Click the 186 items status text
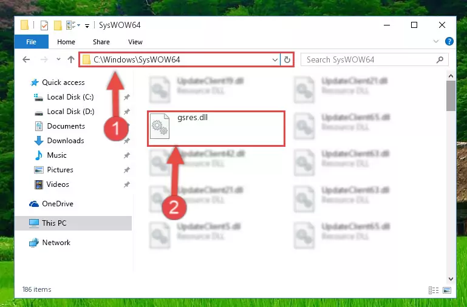The image size is (467, 307). pyautogui.click(x=36, y=289)
